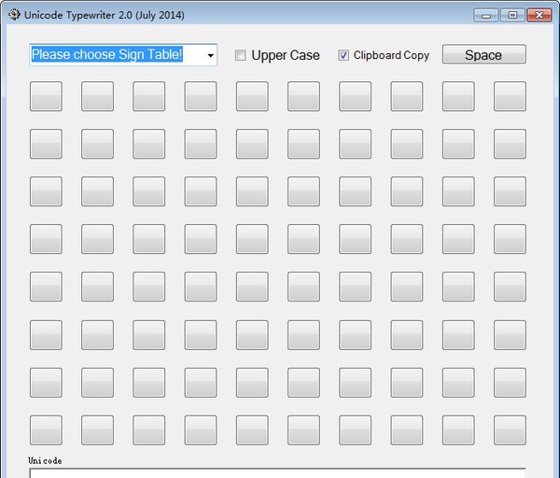The height and width of the screenshot is (478, 560).
Task: Click the last key in the bottom row
Action: point(510,429)
